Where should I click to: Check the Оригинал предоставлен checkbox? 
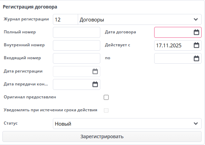pyautogui.click(x=106, y=97)
